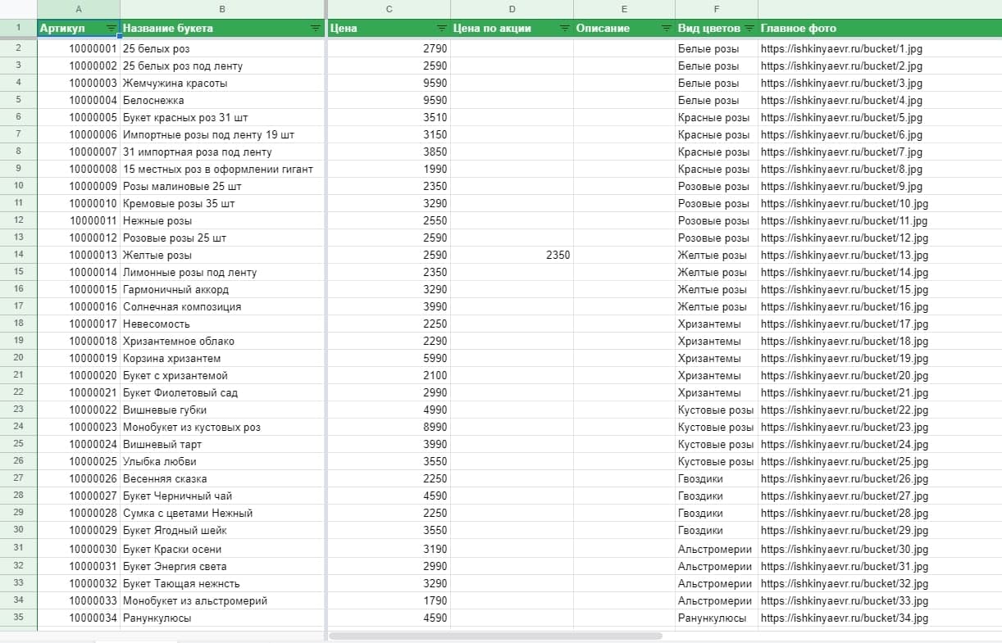Select row 35 header
Screen dimensions: 1002x643
(19, 618)
